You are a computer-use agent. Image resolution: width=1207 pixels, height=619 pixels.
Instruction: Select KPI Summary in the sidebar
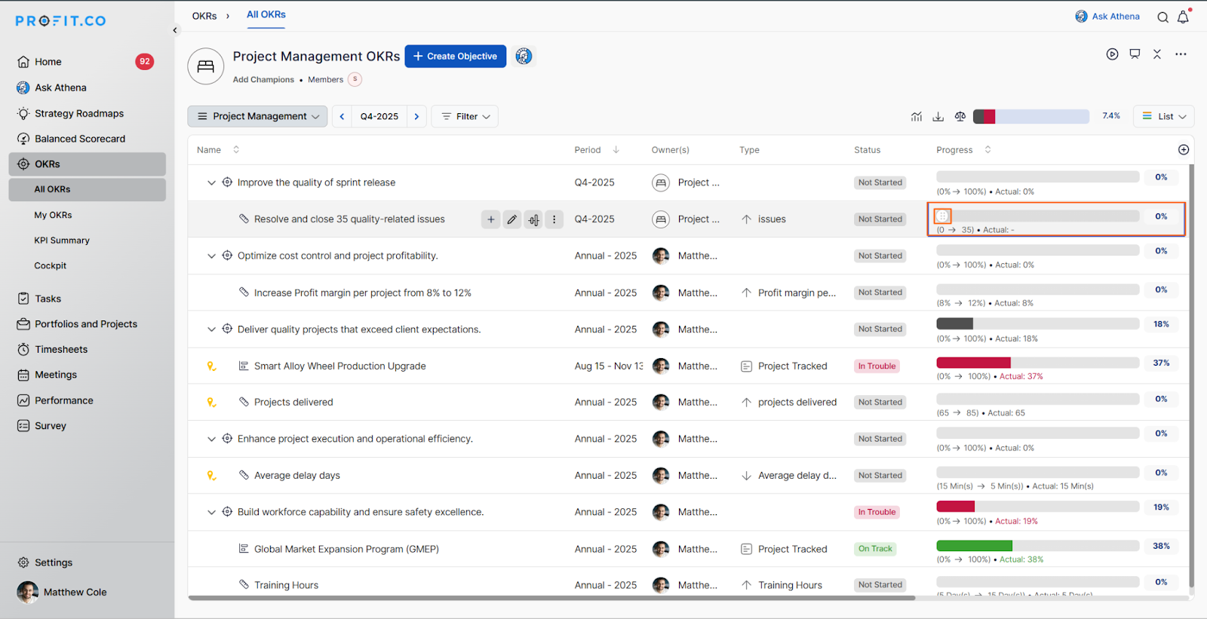point(62,241)
